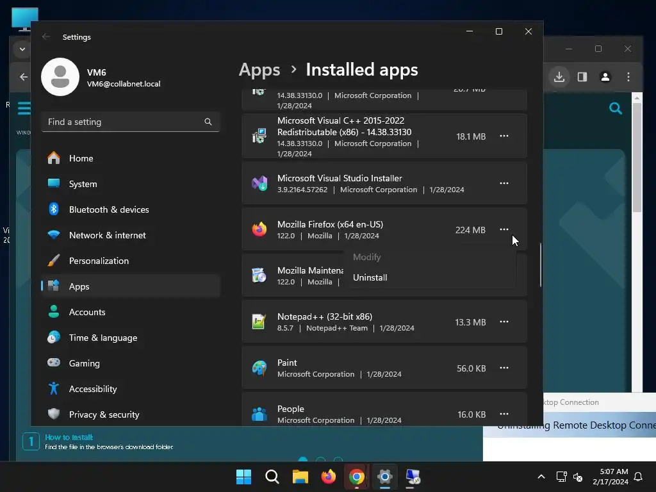Open File Explorer from the taskbar

(300, 477)
